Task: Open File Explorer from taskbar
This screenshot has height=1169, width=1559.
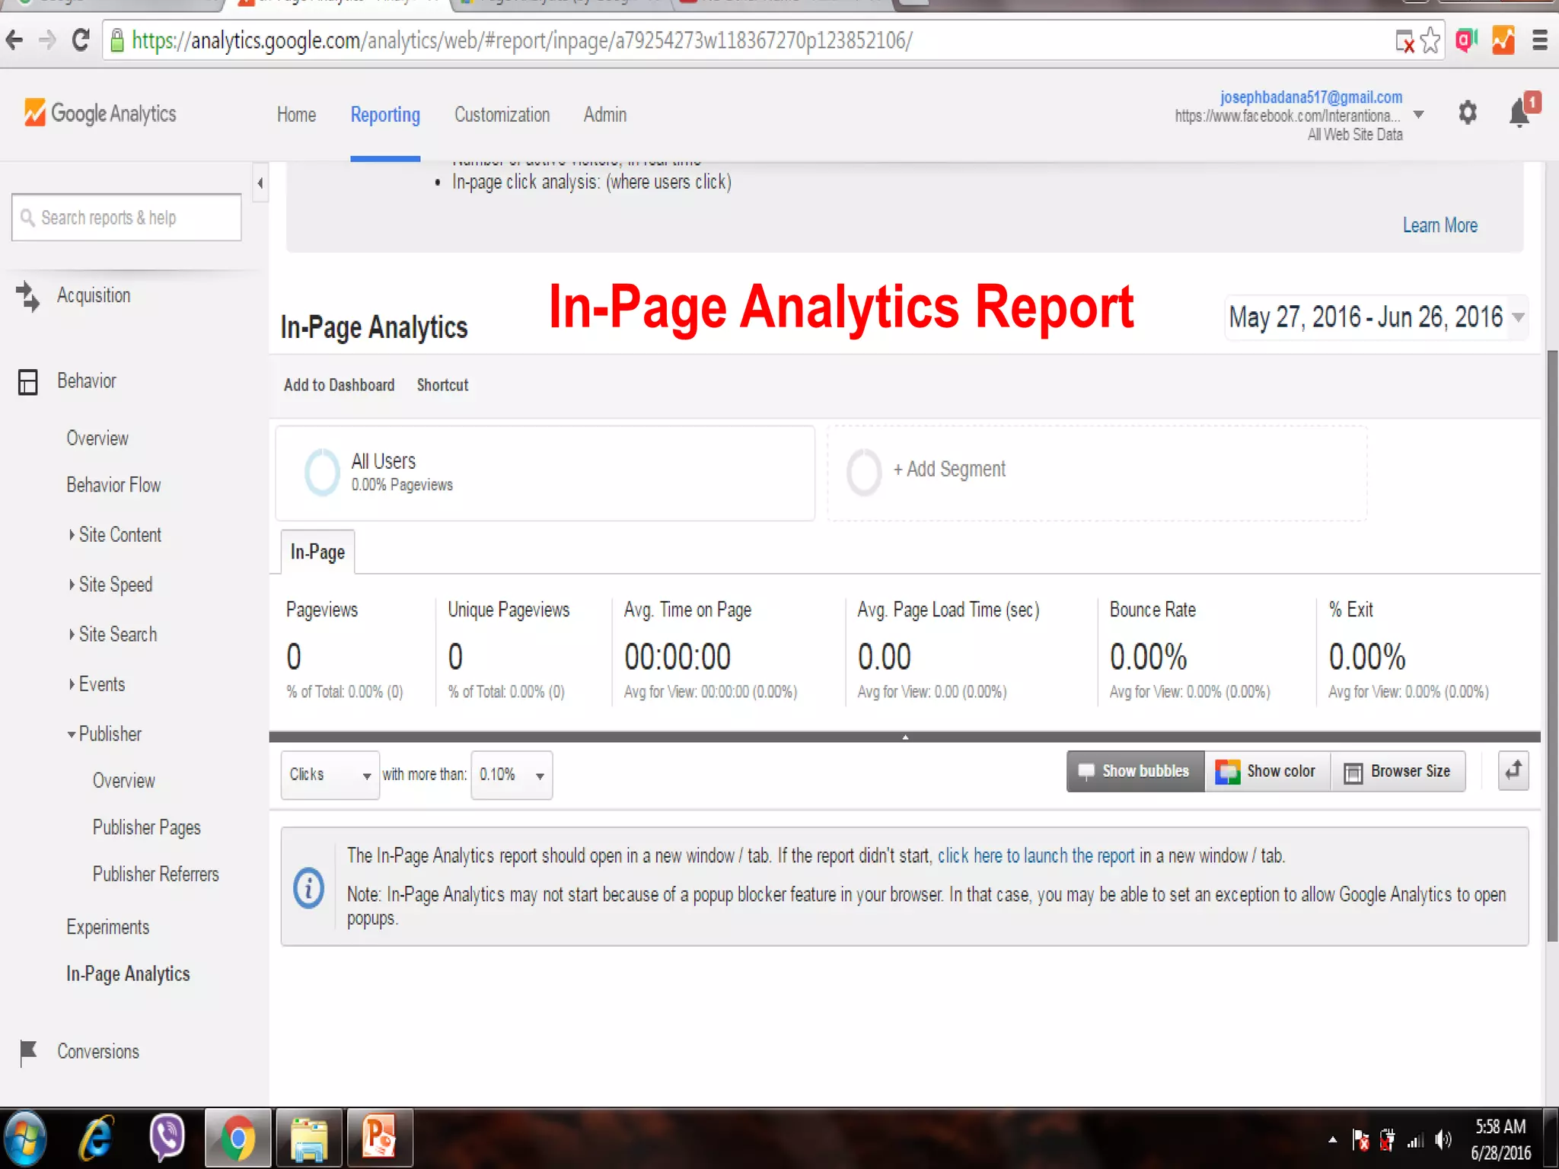Action: (x=309, y=1138)
